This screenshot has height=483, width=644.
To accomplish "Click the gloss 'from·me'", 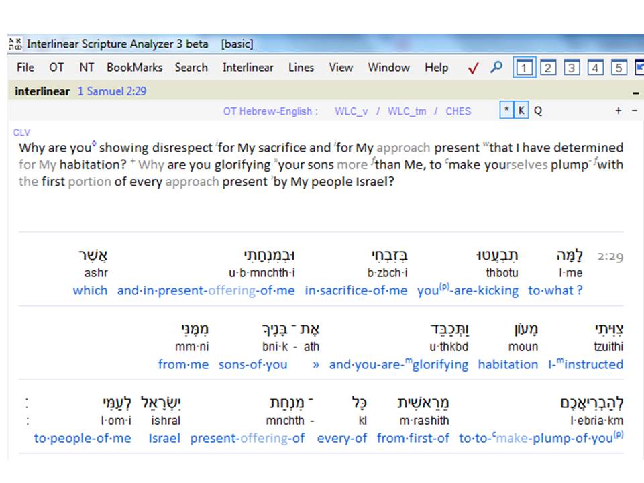I will (183, 364).
